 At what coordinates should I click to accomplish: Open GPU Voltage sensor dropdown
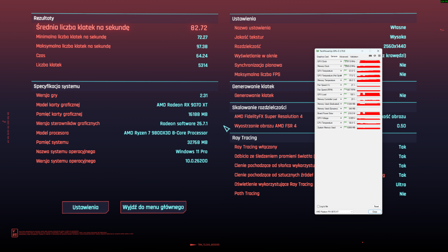(x=341, y=118)
